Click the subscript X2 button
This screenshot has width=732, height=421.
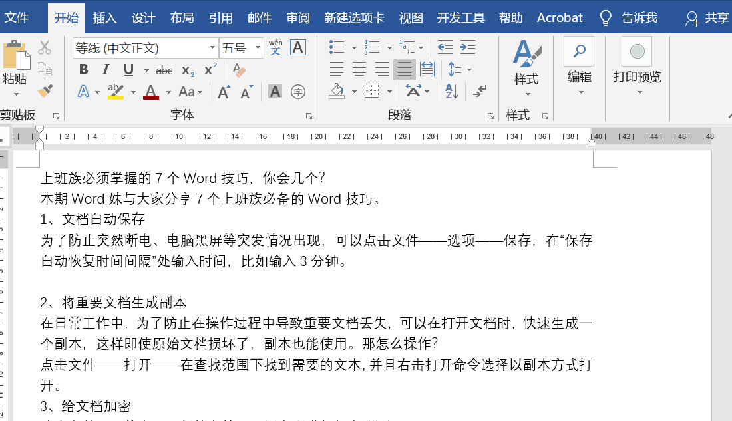pos(188,70)
